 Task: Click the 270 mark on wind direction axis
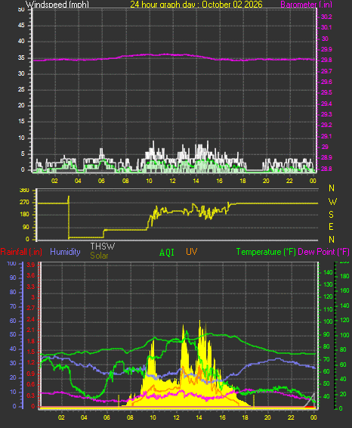[x=24, y=203]
